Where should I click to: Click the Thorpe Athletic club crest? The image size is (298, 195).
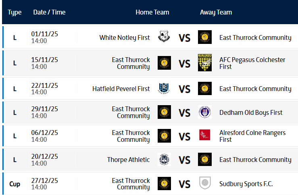tap(164, 160)
